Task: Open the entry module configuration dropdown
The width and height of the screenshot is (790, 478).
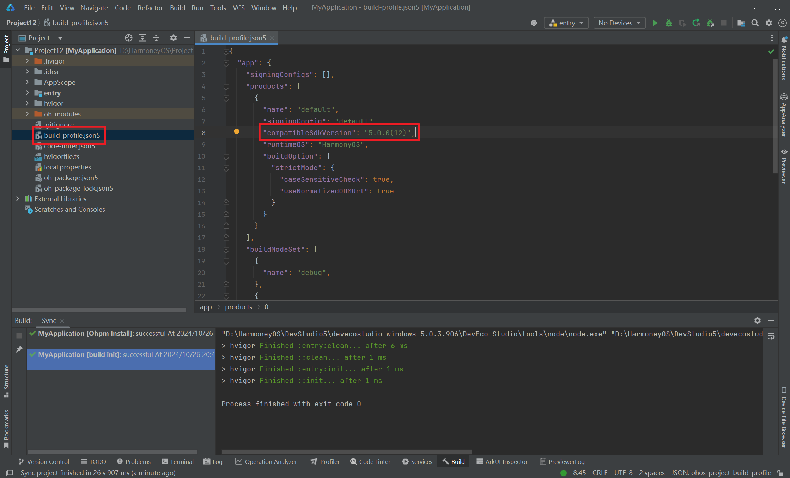Action: 566,23
